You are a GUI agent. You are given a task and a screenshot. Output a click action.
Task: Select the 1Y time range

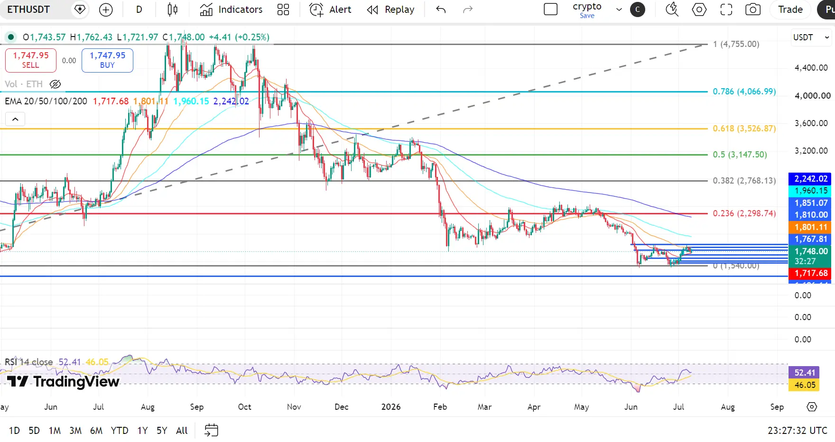[x=142, y=431]
